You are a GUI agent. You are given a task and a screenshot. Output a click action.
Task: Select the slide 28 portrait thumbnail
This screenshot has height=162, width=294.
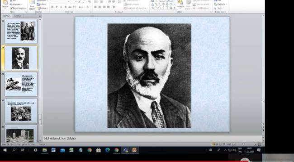click(21, 58)
